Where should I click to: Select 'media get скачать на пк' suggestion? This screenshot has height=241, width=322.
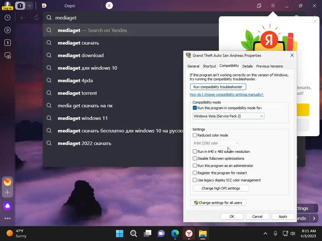[113, 105]
